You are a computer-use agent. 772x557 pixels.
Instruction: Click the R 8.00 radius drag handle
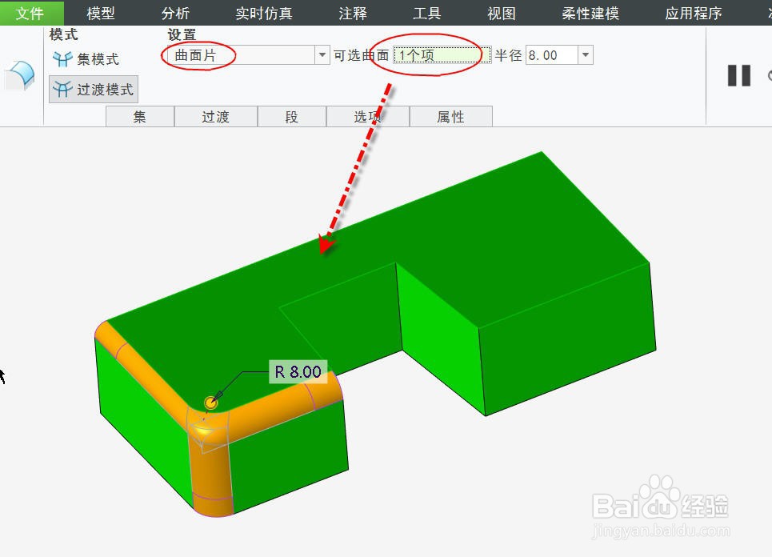coord(210,400)
